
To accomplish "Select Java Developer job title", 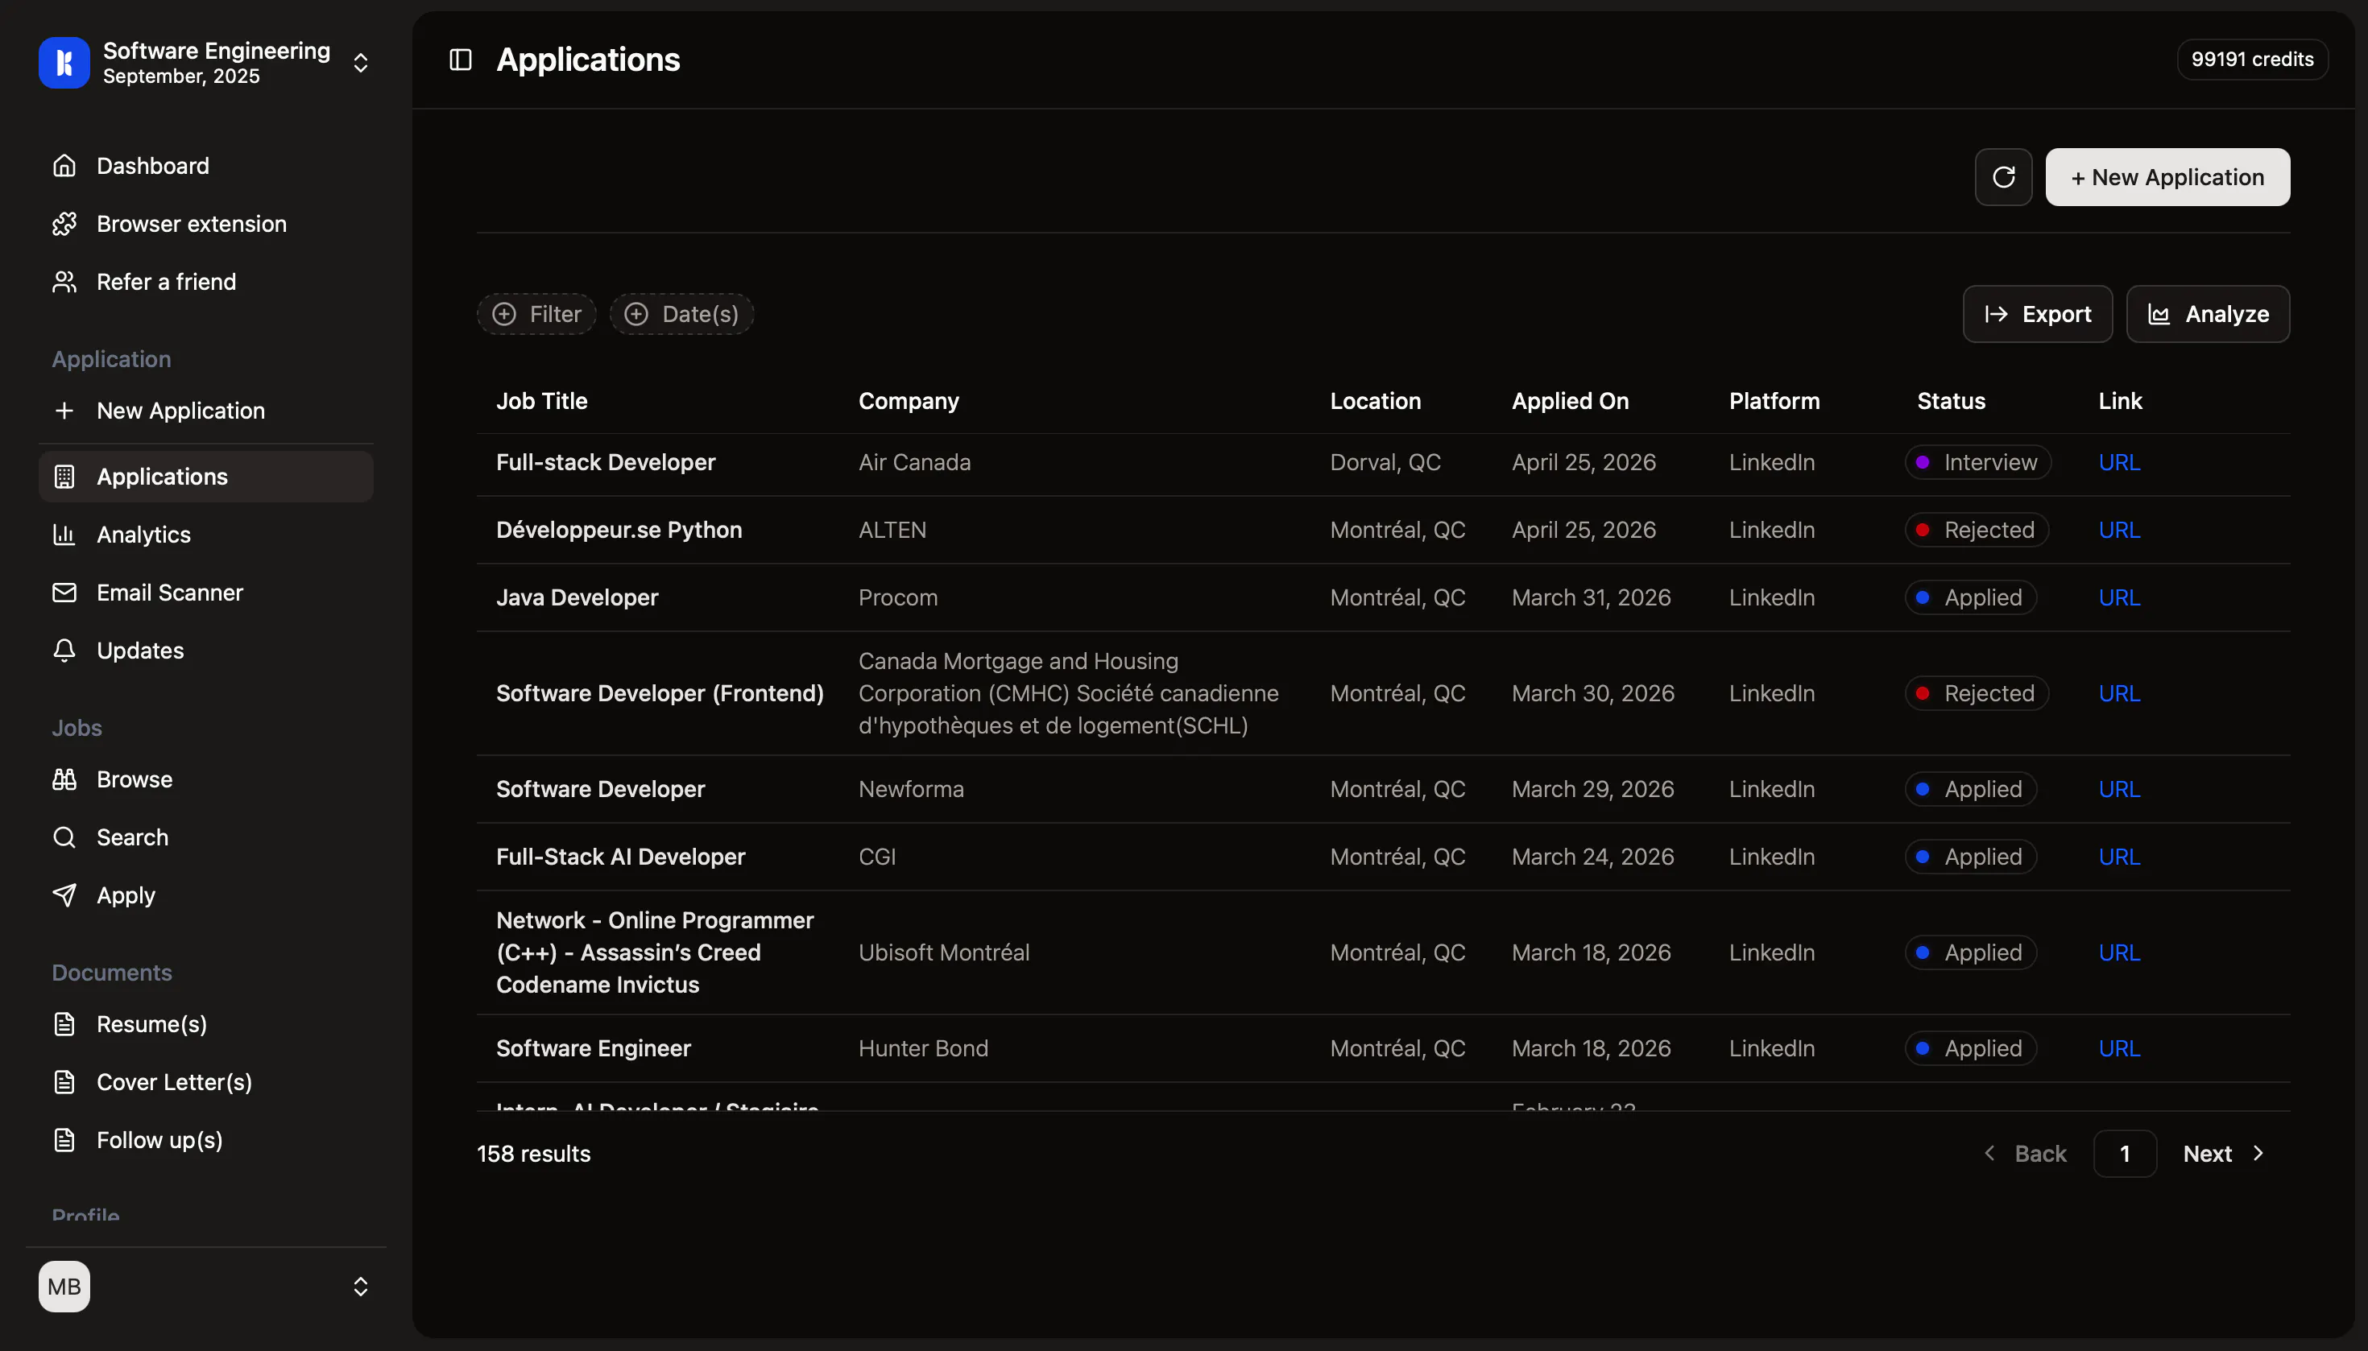I will [578, 597].
